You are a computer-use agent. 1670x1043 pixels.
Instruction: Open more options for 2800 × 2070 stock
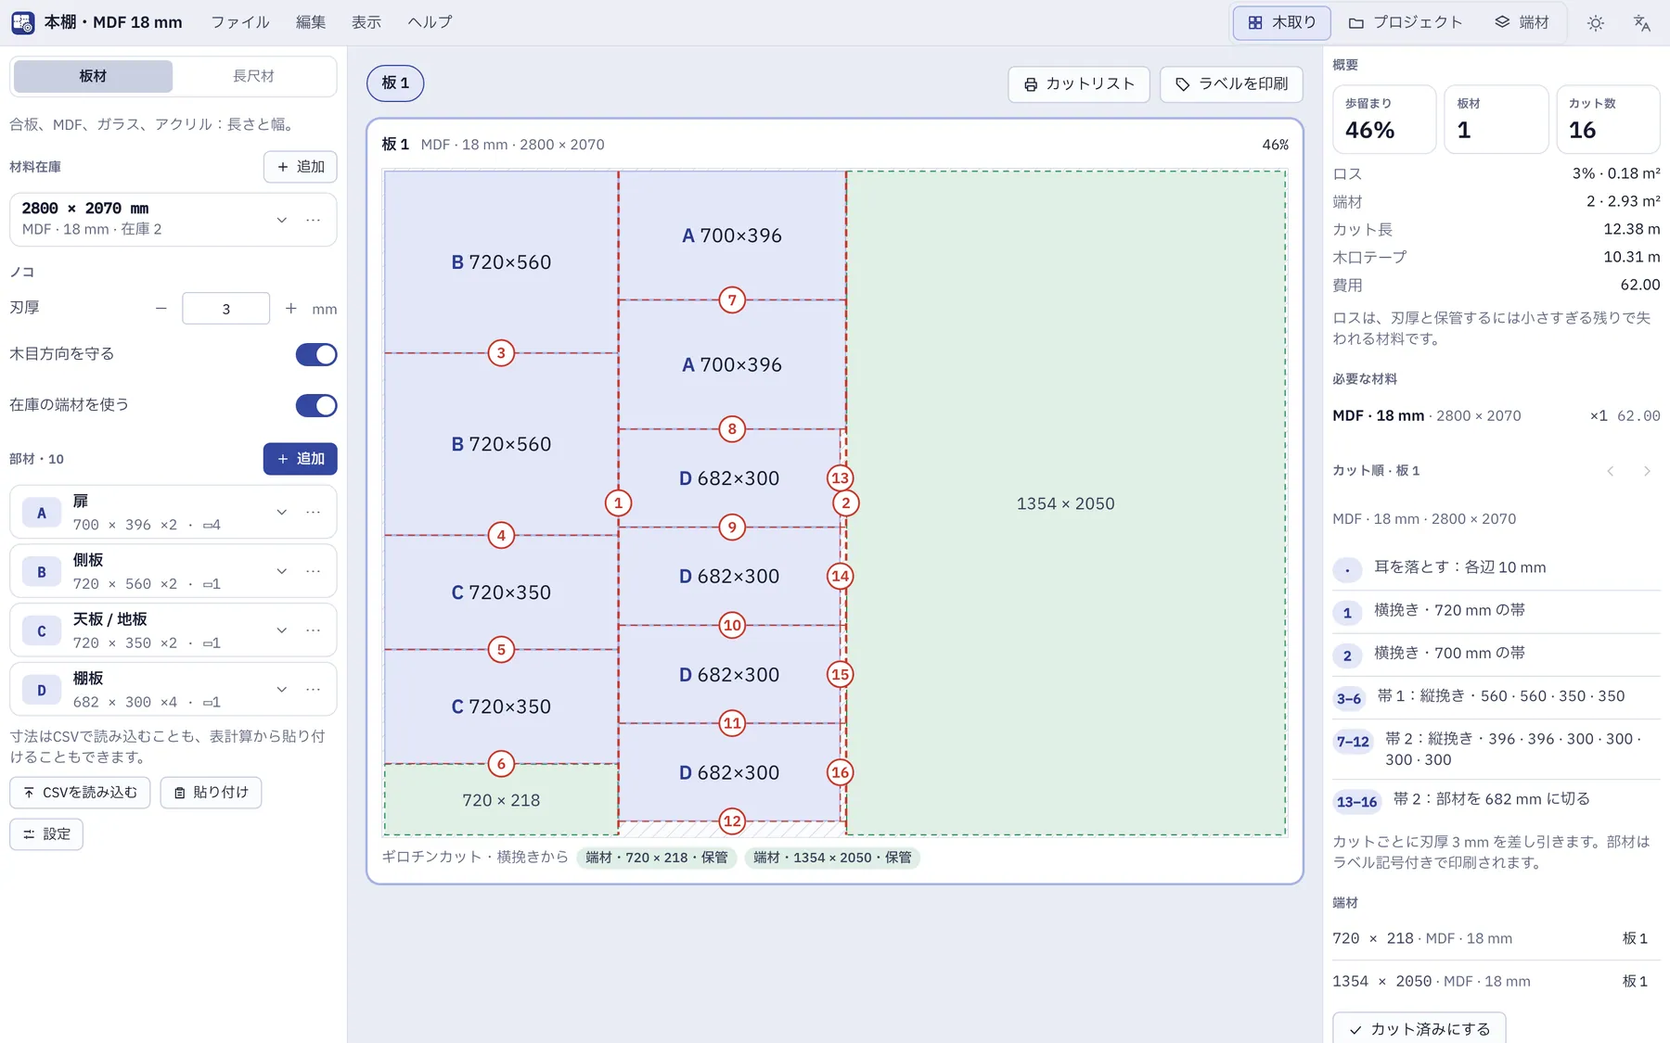pyautogui.click(x=314, y=220)
